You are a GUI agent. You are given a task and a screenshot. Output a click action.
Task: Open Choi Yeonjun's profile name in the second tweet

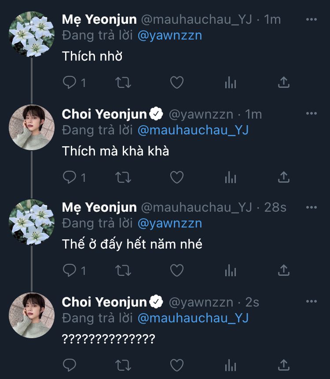pyautogui.click(x=104, y=114)
